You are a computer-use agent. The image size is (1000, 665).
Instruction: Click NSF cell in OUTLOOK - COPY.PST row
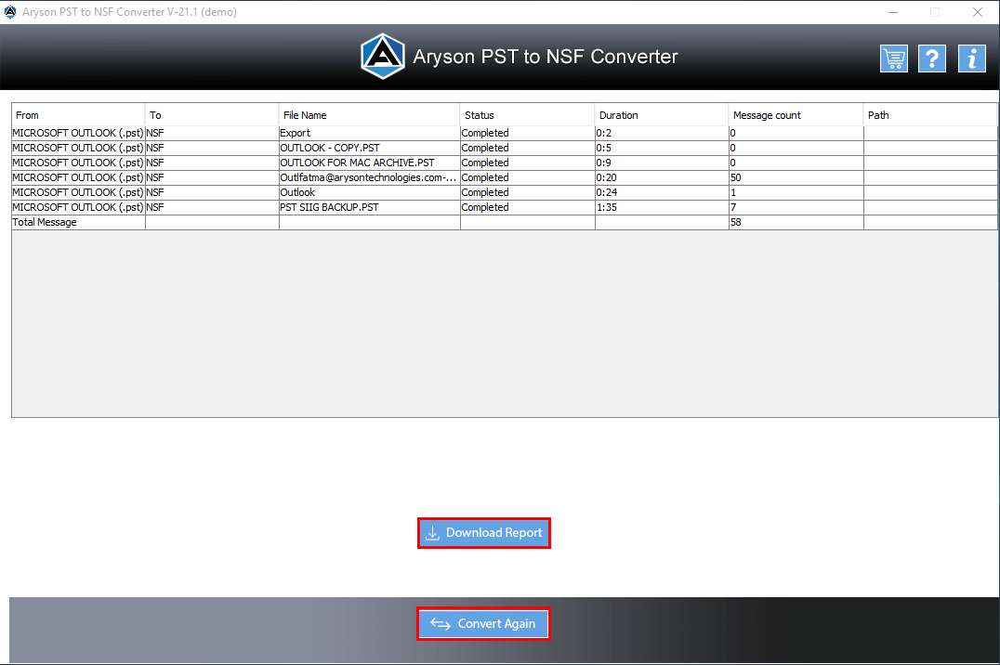pos(212,148)
